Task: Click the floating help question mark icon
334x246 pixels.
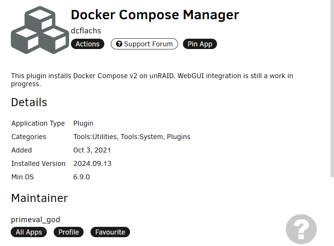Action: [301, 229]
